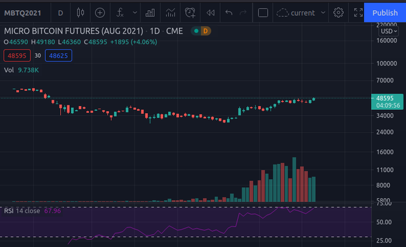Click the tallest volume bar
Viewport: 406px width, 247px height.
coord(294,179)
